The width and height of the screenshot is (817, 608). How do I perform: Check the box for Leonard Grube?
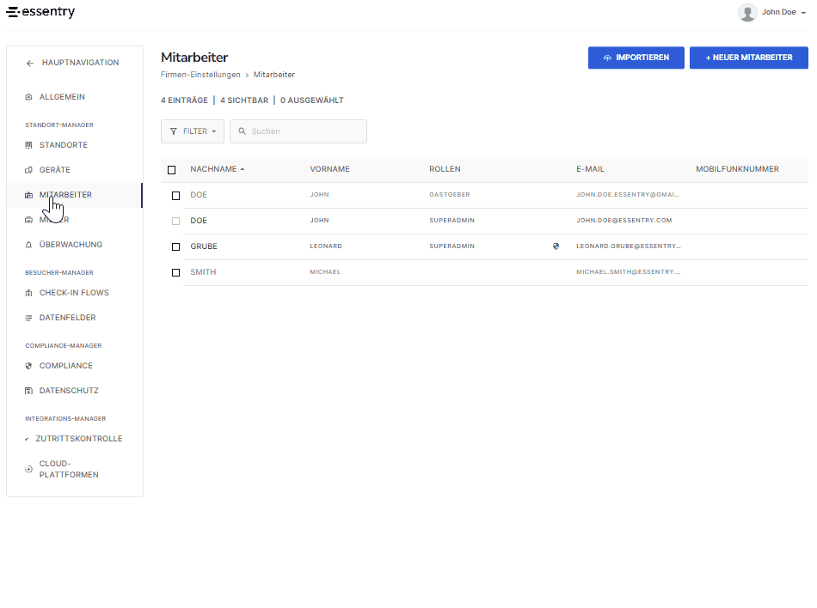tap(175, 247)
